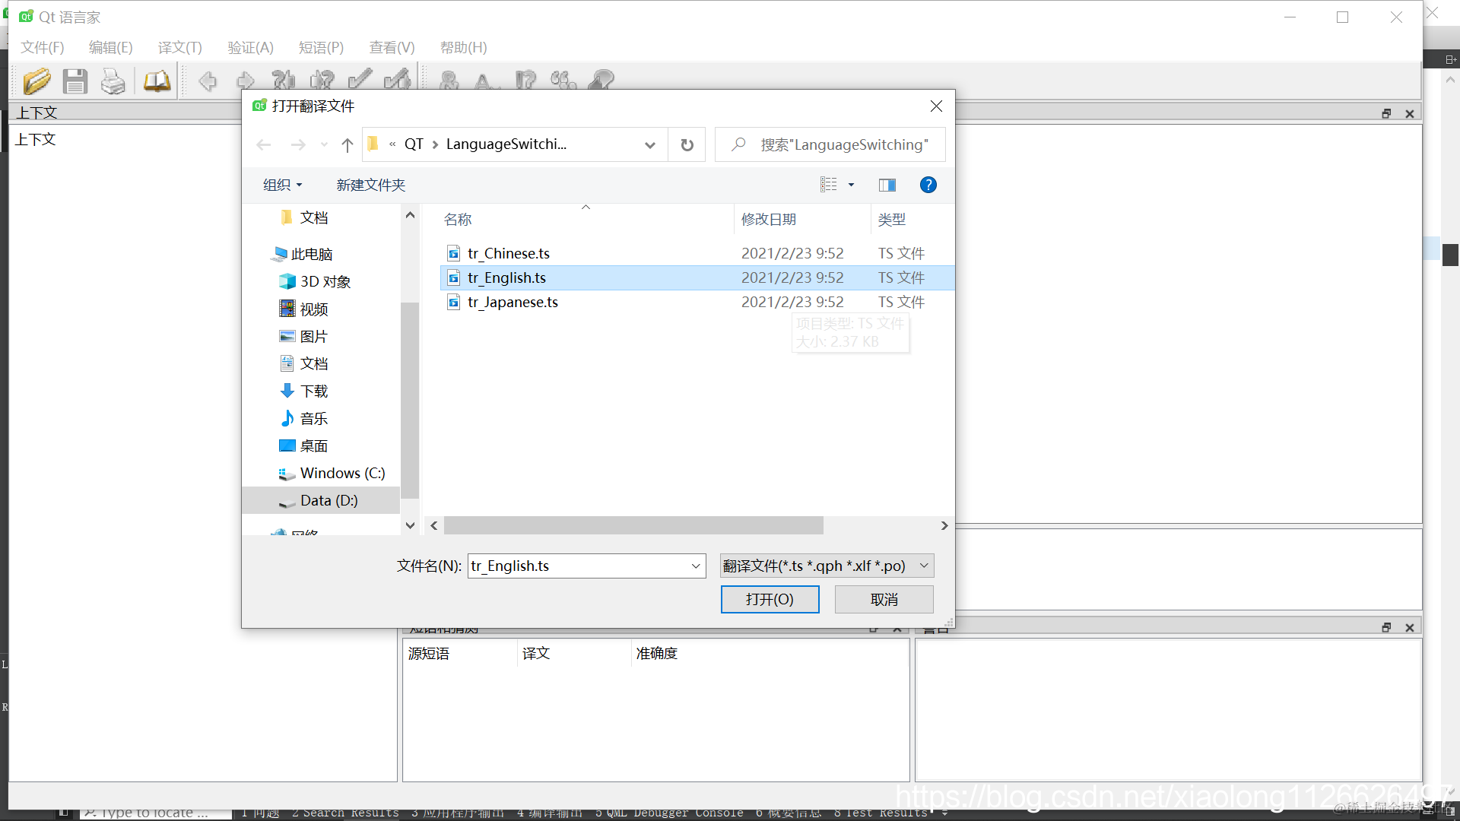Select the tr_English.ts file

(697, 277)
